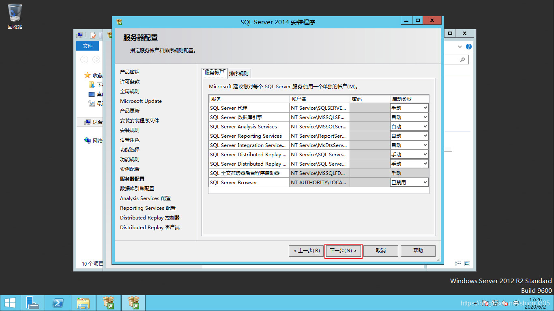This screenshot has width=554, height=311.
Task: Click 设置角色 in the steps list
Action: pos(130,140)
